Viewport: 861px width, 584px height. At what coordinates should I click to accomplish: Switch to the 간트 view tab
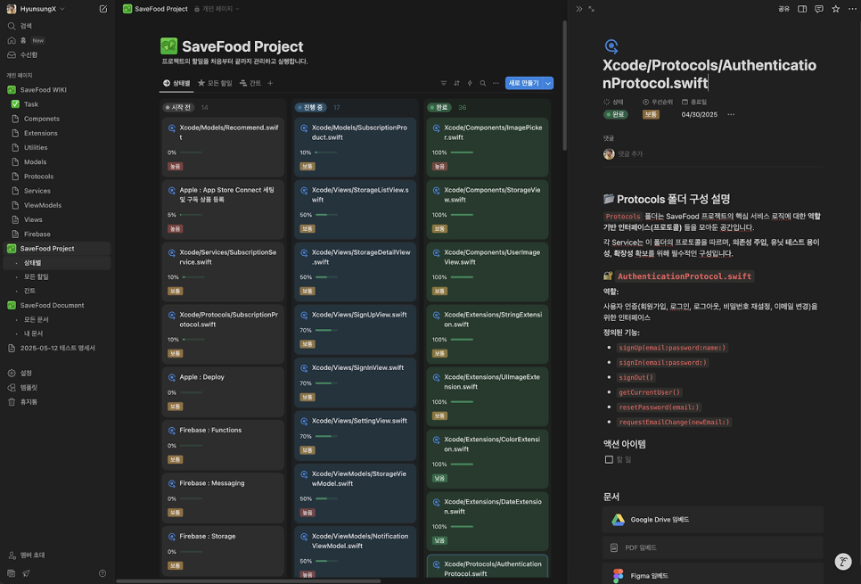(x=250, y=83)
